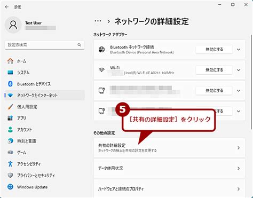The height and width of the screenshot is (198, 253).
Task: Open データ使用状況
Action: point(169,168)
